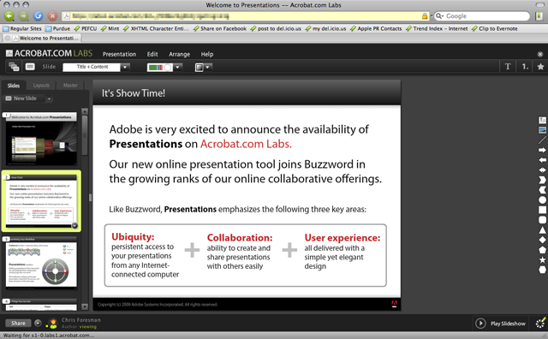Click the T text formatting button
Screen dimensions: 548x339
point(508,67)
